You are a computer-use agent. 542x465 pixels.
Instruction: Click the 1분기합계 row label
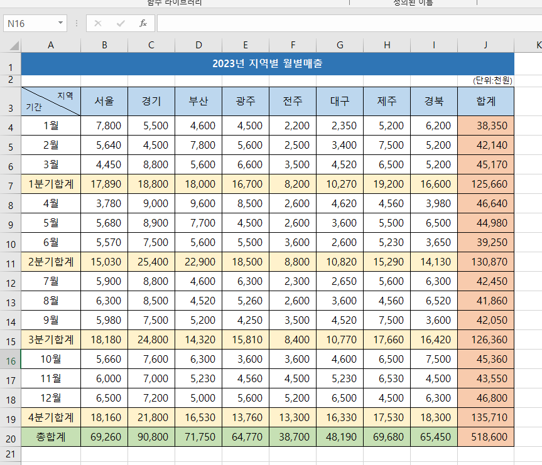pyautogui.click(x=51, y=184)
